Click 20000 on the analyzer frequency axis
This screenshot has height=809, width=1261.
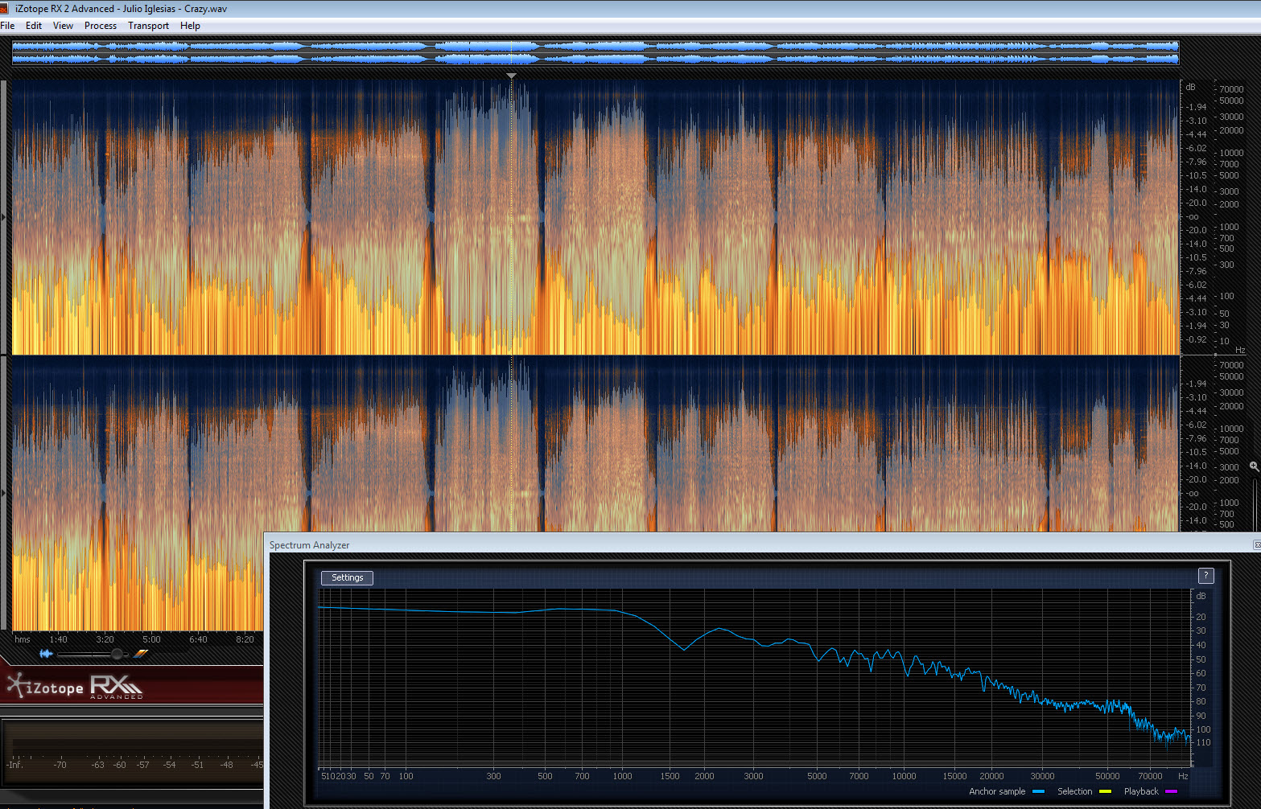pos(991,776)
